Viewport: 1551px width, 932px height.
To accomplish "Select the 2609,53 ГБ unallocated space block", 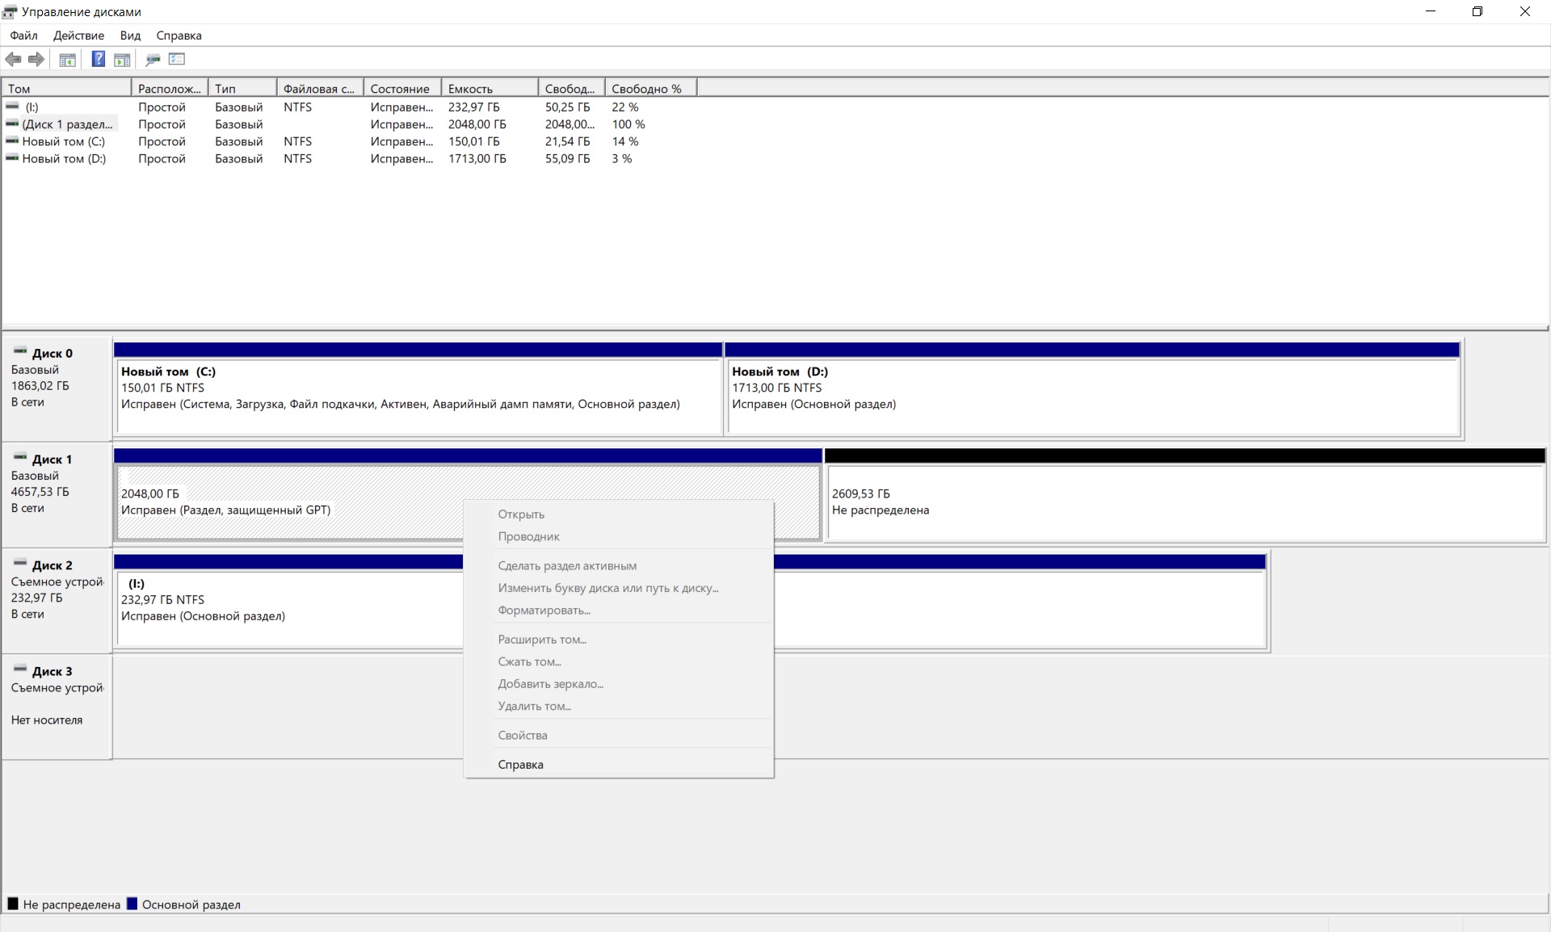I will point(1186,494).
